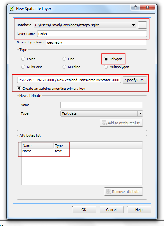Open the Database path dropdown
This screenshot has width=164, height=226.
pyautogui.click(x=133, y=25)
